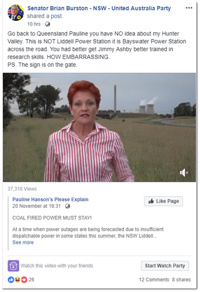This screenshot has width=200, height=292.
Task: Open the 20 November at 19:31 timestamp
Action: coord(37,206)
